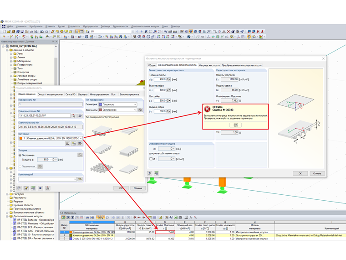346x260 pixels.
Task: Expand the Материалы tree node
Action: [11, 61]
